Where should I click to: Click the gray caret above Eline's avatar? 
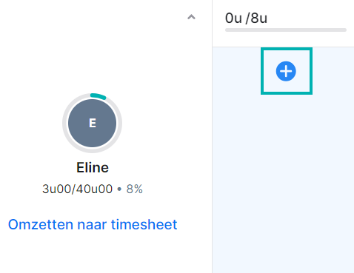click(191, 17)
